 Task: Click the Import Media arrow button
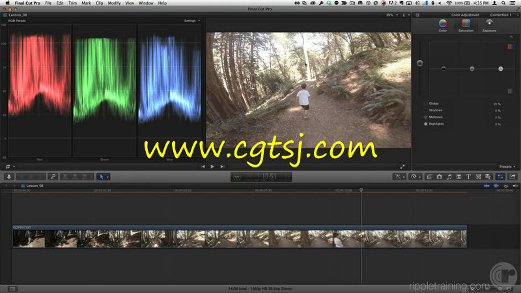[9, 176]
